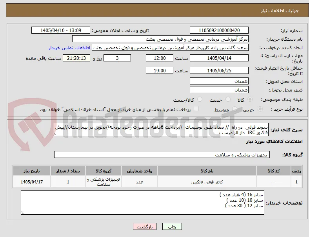Select the خدمت radio button
The width and height of the screenshot is (309, 237).
point(228,99)
